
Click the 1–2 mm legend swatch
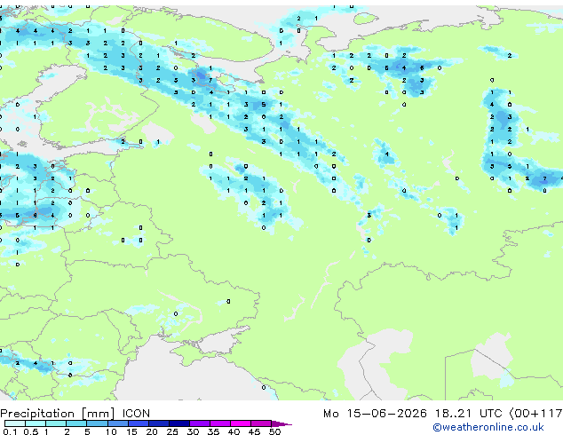(x=56, y=423)
